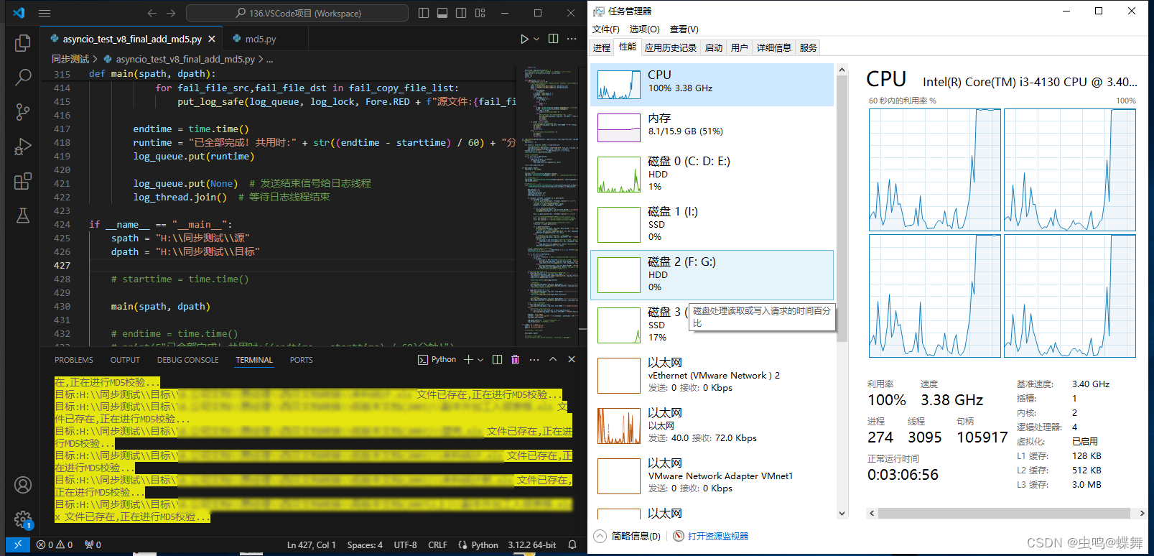Add a new terminal with plus icon
Image resolution: width=1154 pixels, height=556 pixels.
point(468,359)
